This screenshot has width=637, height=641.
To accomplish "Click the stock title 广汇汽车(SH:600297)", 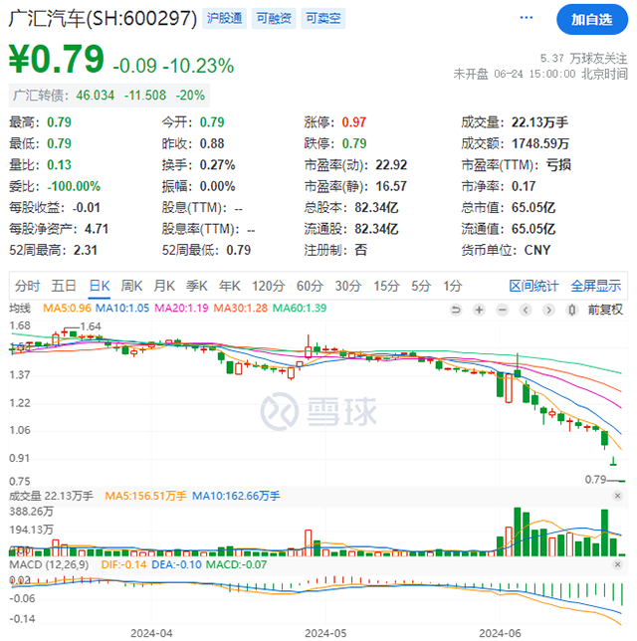I will (103, 18).
